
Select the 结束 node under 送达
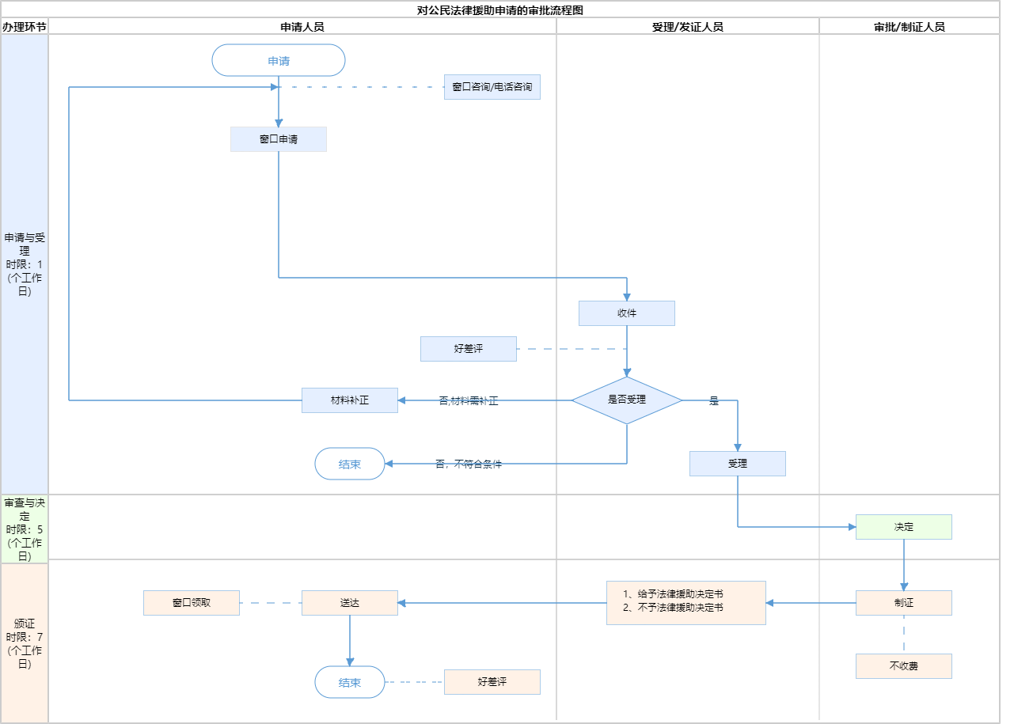(349, 682)
